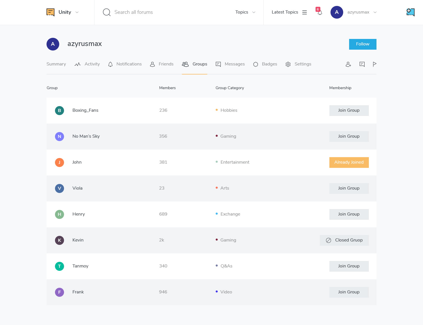Click the Viola group avatar V

60,188
